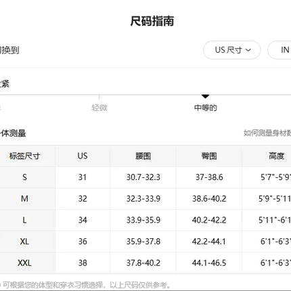
Task: Click US size value 31
Action: pos(83,177)
